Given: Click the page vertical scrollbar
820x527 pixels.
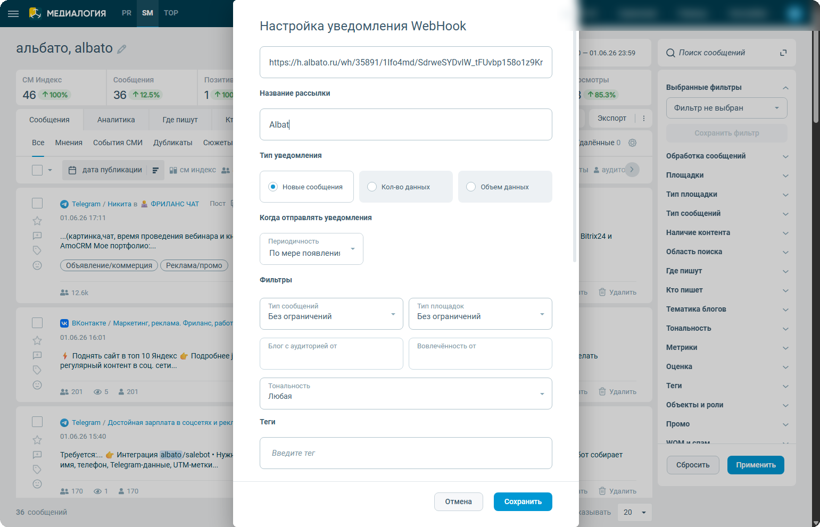Looking at the screenshot, I should [816, 77].
